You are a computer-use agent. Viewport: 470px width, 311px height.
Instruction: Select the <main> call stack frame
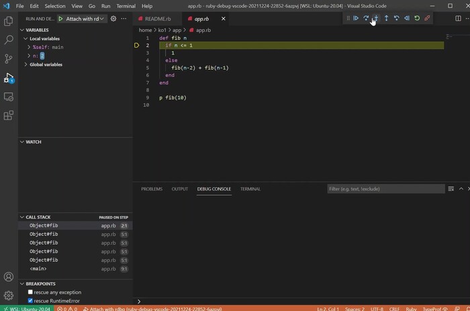click(x=38, y=269)
